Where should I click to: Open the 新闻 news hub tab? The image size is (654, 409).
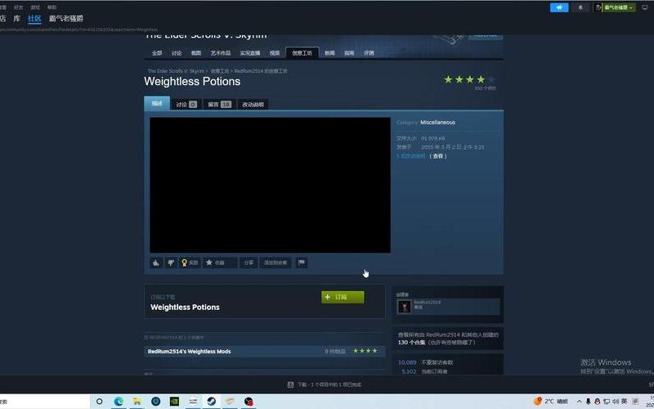coord(329,53)
